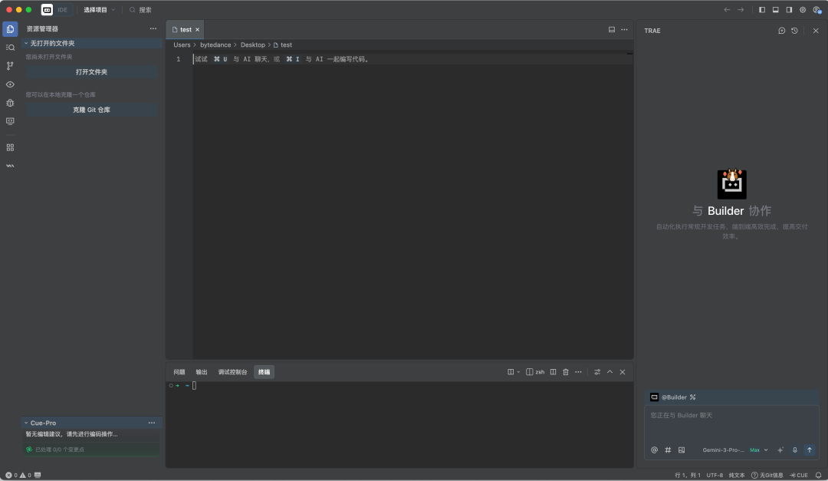Open the Explorer file view in activity bar
Viewport: 828px width, 481px height.
(10, 29)
